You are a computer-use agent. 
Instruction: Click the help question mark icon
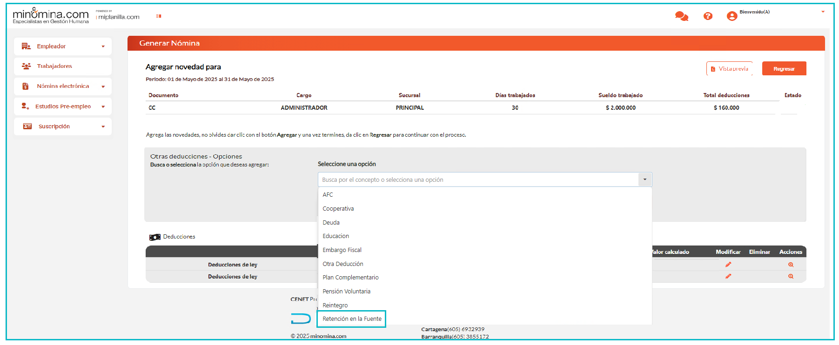coord(708,16)
